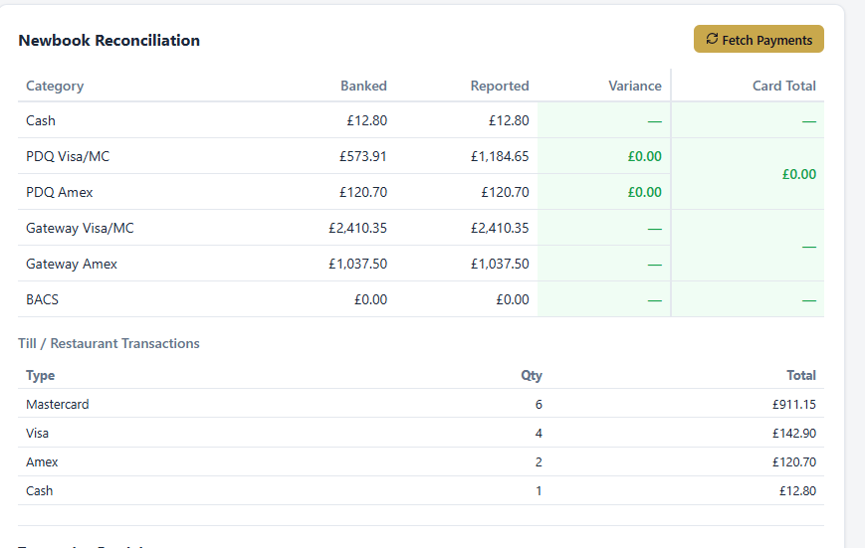The height and width of the screenshot is (548, 865).
Task: Click the PDQ Visa/MC reported amount £1,184.65
Action: coord(500,156)
